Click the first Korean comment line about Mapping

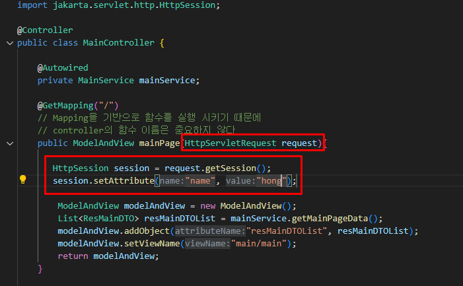tap(149, 118)
